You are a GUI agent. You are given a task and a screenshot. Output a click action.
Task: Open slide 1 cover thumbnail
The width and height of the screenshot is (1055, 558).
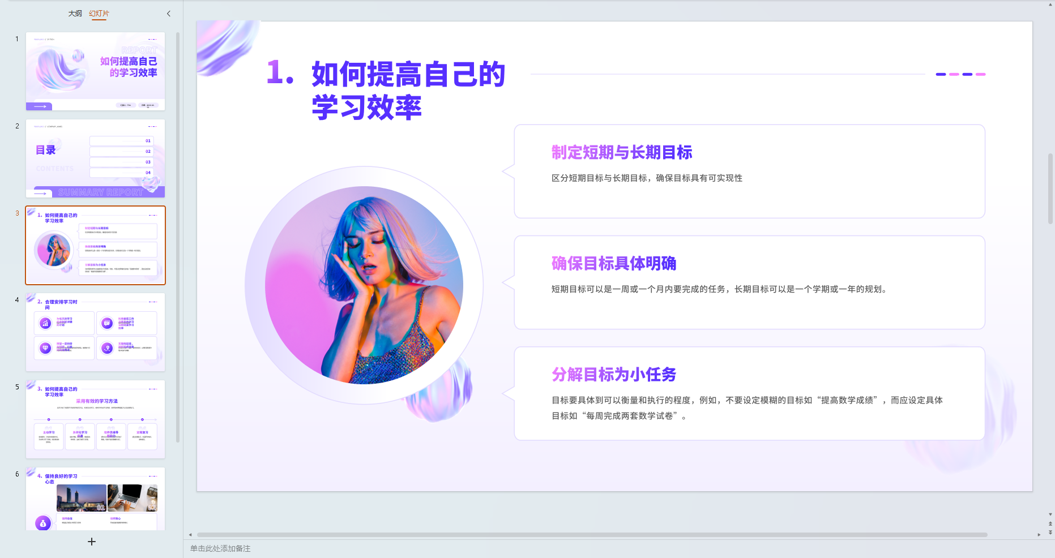95,71
